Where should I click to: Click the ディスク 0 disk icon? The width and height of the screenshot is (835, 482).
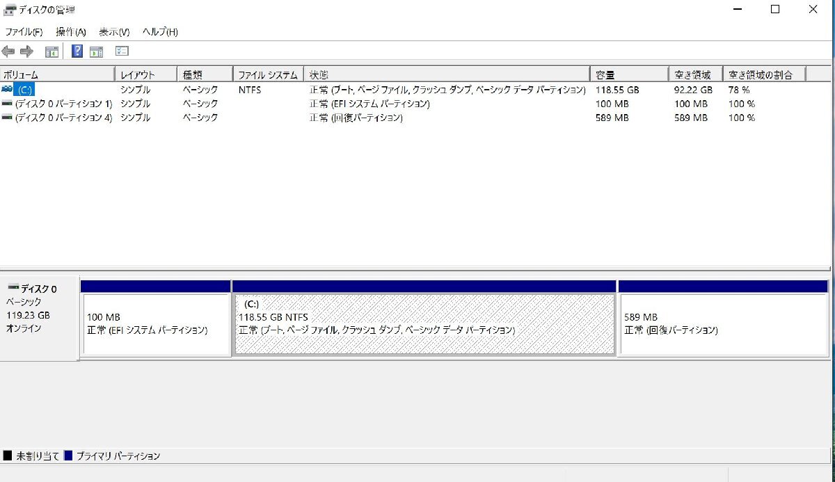point(12,288)
